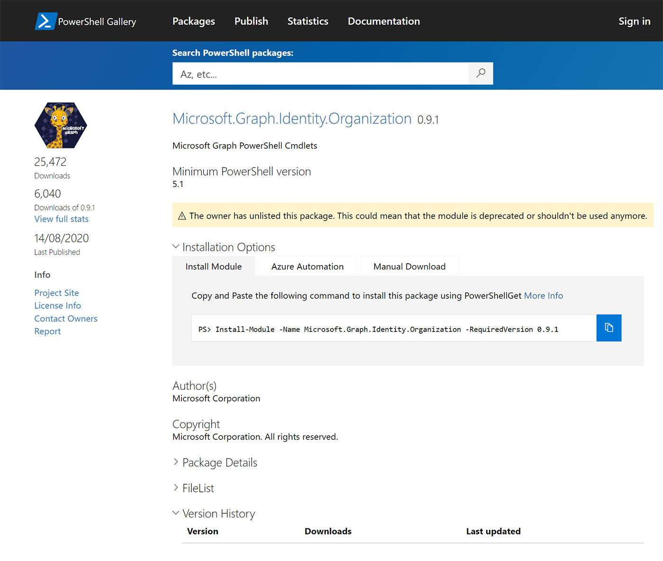Click the Microsoft Graph giraffe package icon
Screen dimensions: 663x561
click(61, 125)
